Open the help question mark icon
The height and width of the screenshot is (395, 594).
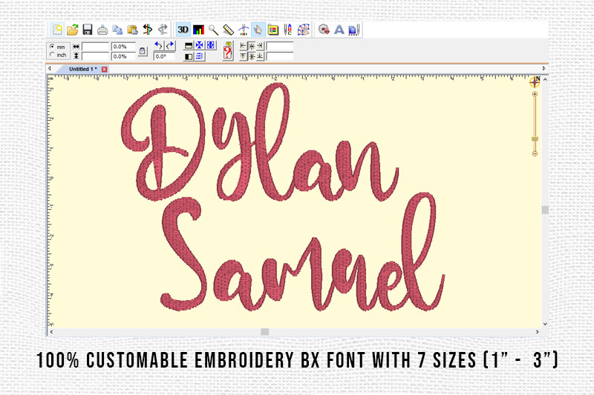click(x=228, y=50)
